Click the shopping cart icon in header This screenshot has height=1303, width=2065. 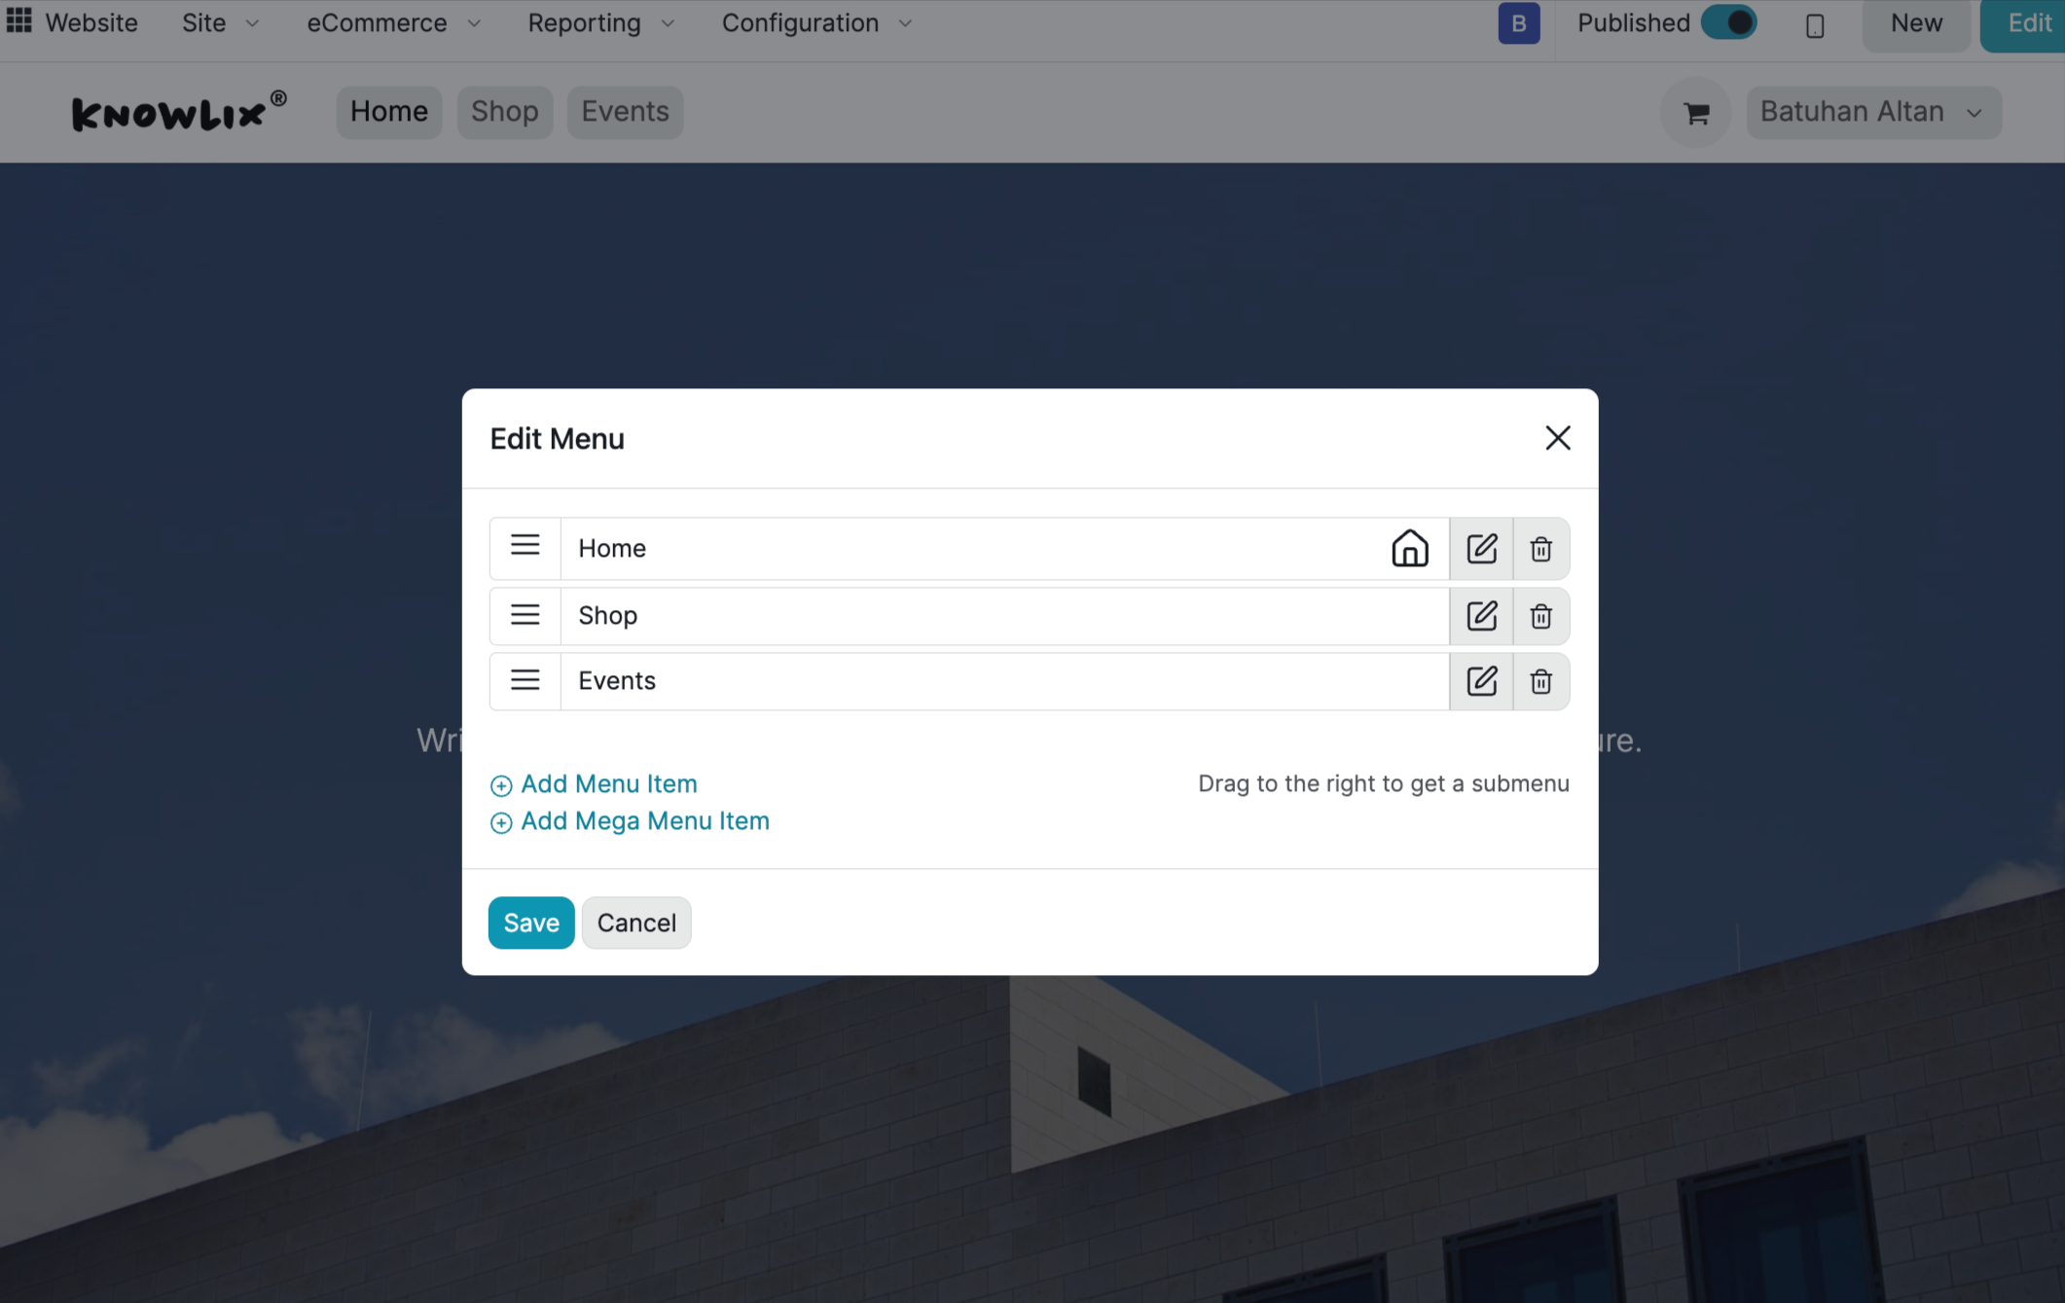[1696, 113]
